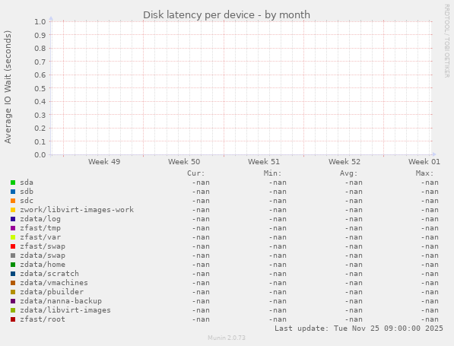Select the zfast/var label
This screenshot has width=454, height=346.
pos(40,237)
